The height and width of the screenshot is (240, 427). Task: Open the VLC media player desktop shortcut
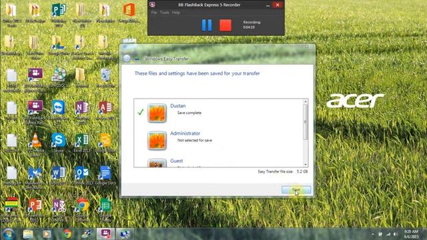click(35, 145)
